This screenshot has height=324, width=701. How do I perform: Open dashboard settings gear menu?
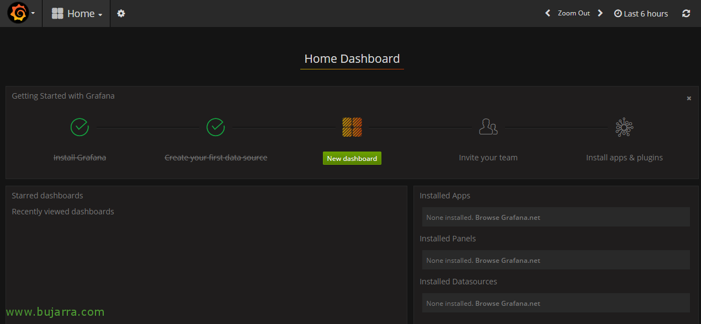(x=121, y=14)
